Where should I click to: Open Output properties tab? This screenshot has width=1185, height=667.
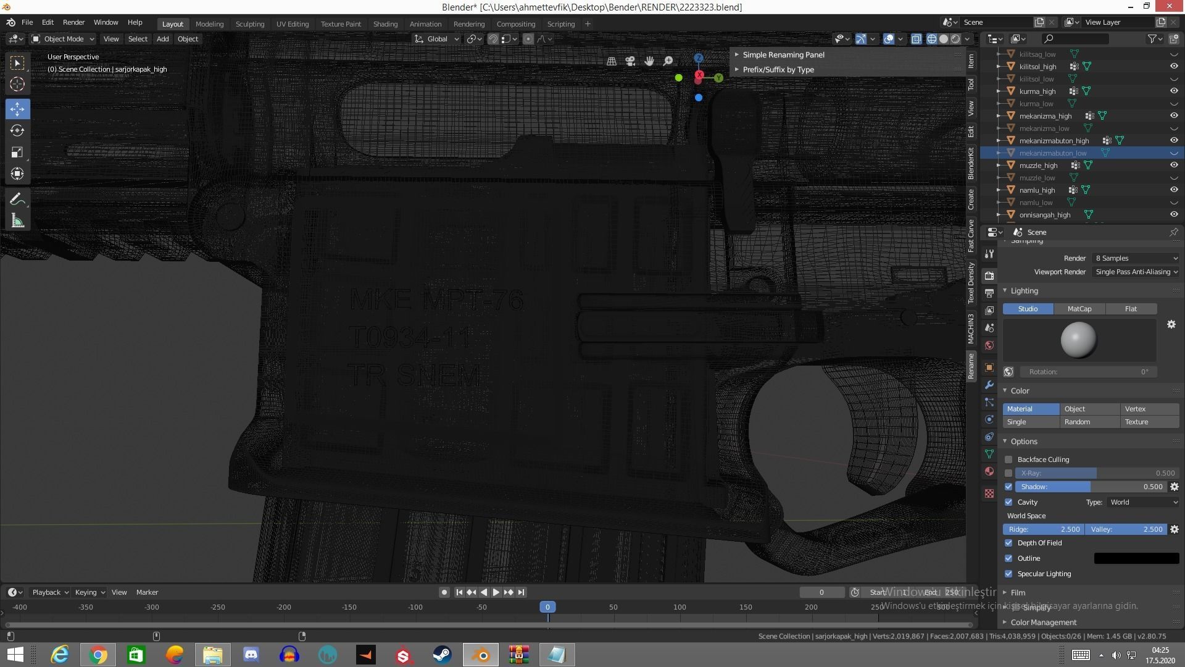(x=989, y=293)
